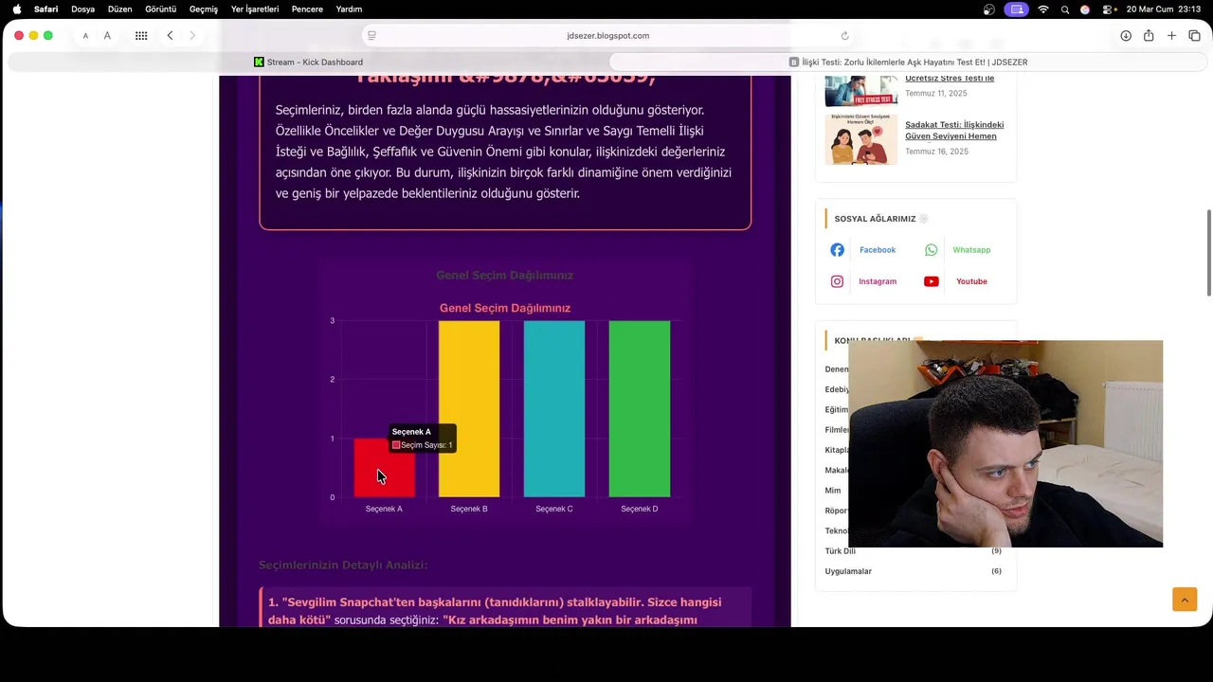Show tab overview

point(1194,36)
